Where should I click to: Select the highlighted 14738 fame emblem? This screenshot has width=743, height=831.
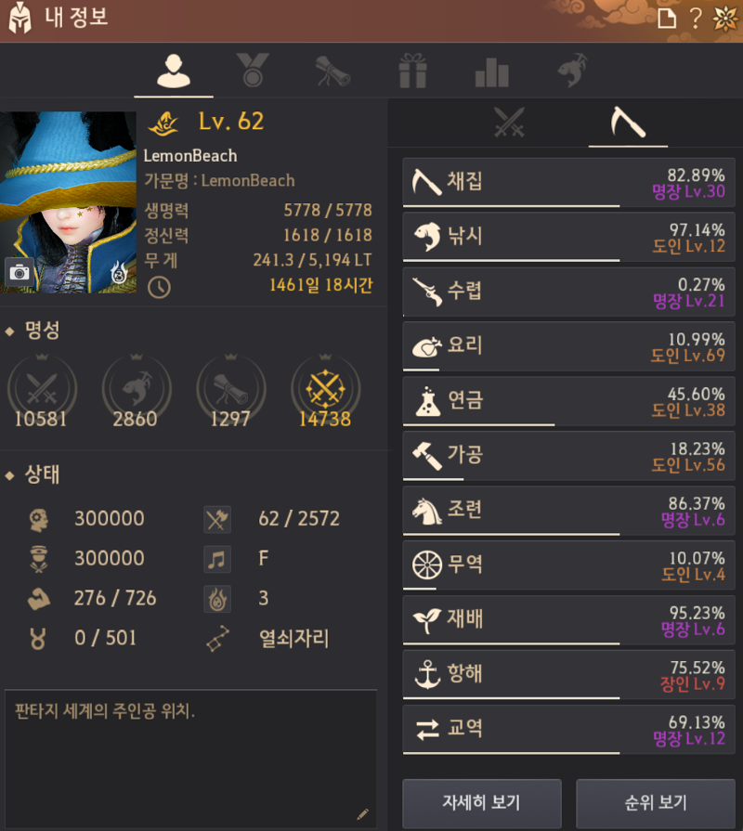[325, 391]
